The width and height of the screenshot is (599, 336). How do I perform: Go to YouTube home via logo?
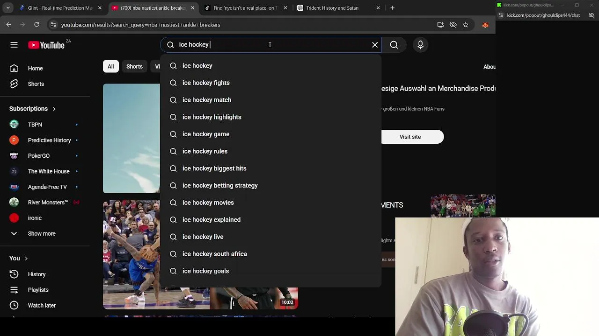[x=46, y=45]
